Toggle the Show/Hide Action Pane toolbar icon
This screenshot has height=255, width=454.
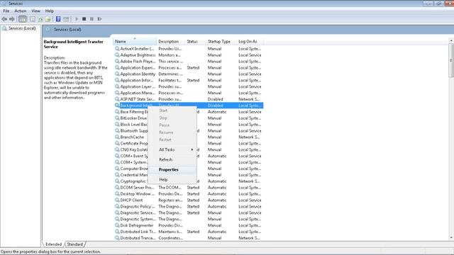pos(66,19)
